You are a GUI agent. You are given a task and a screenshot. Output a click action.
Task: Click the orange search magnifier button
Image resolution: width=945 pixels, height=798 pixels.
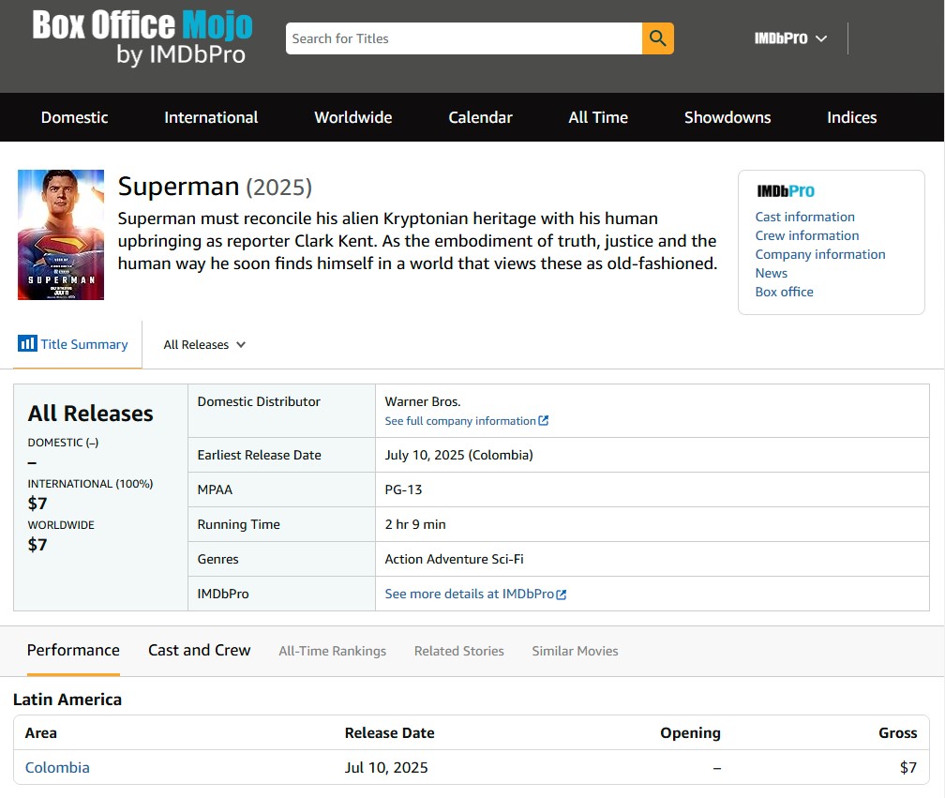[657, 38]
